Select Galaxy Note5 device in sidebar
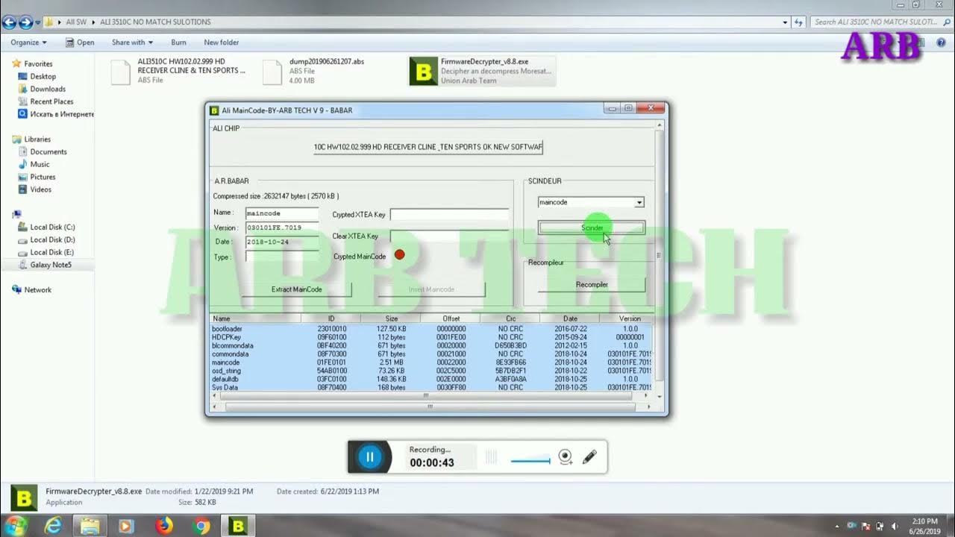955x537 pixels. click(x=51, y=265)
